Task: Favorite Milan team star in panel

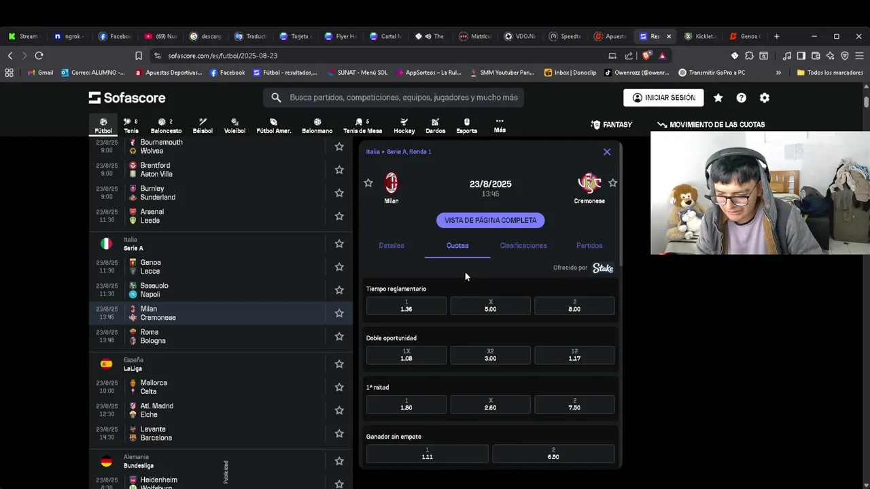Action: click(x=368, y=183)
